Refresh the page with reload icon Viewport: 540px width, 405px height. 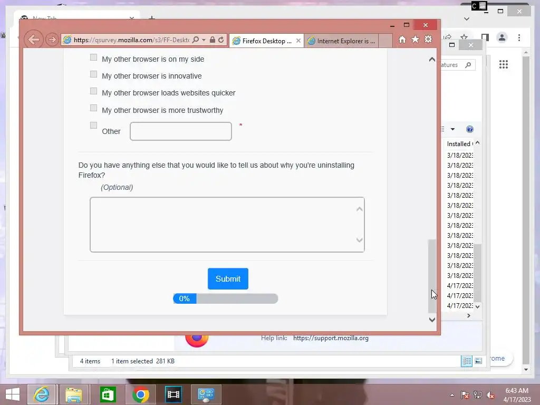pos(221,40)
